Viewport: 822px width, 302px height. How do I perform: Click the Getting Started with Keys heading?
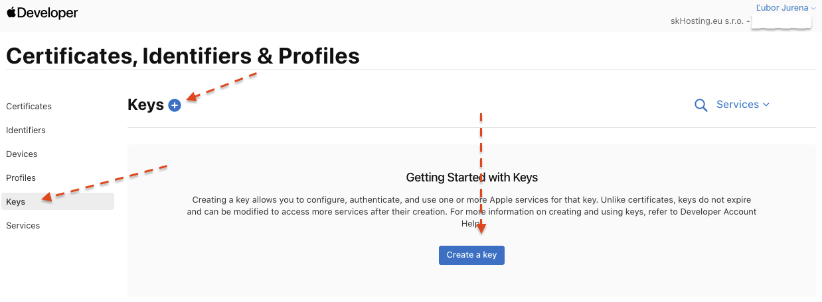471,177
